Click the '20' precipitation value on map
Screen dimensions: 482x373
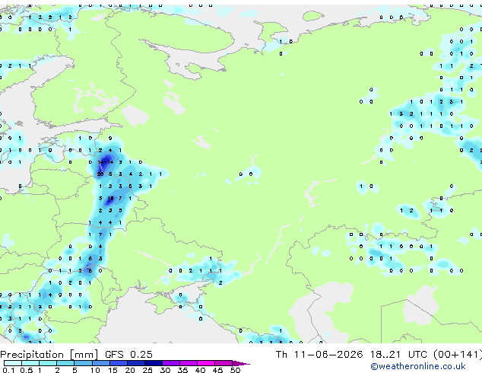[x=100, y=174]
